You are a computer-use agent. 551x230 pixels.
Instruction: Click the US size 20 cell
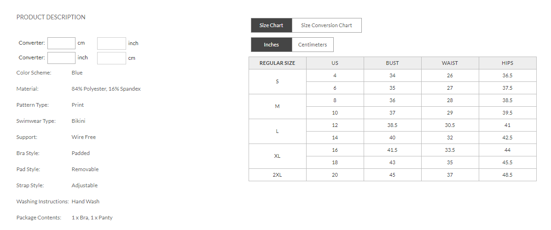tap(335, 175)
